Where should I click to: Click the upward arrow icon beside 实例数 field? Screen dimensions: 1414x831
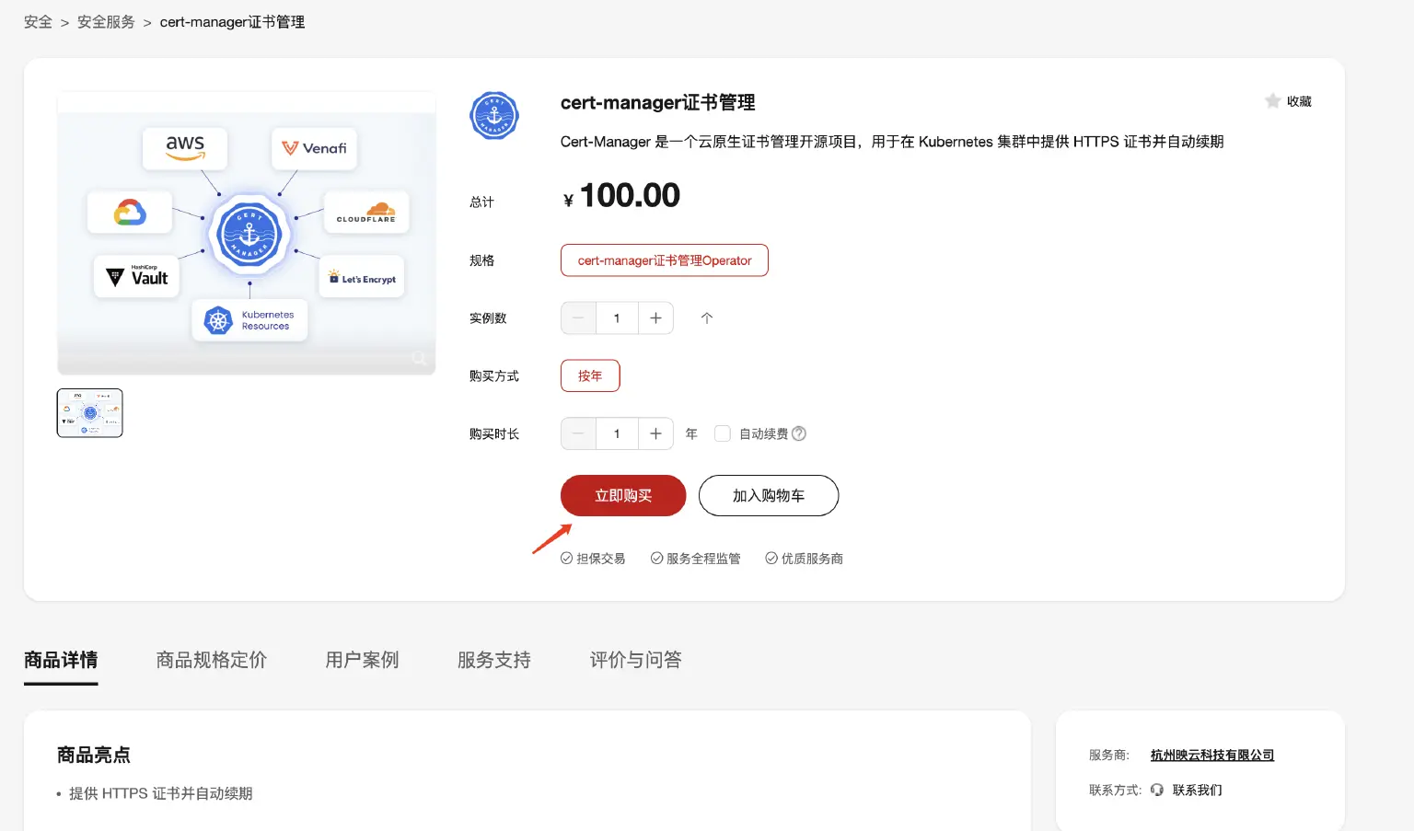point(706,317)
